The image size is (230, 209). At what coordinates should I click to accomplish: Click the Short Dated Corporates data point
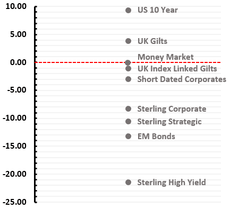point(128,79)
